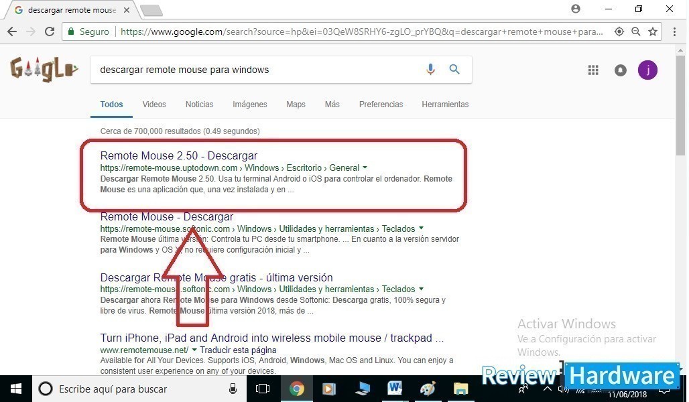The image size is (689, 402).
Task: Open the Remote Mouse - Descargar Softonic result
Action: (166, 216)
